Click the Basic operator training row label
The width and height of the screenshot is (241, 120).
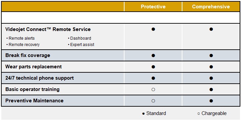(32, 89)
